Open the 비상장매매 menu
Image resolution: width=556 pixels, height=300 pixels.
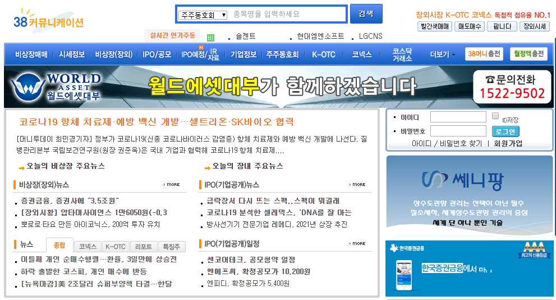(31, 54)
